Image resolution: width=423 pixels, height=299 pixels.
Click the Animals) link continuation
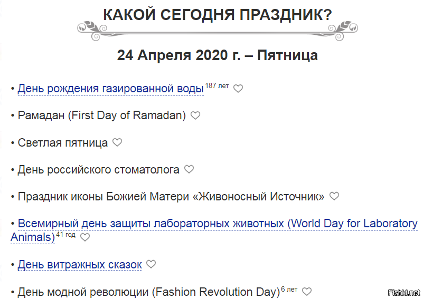pos(33,237)
